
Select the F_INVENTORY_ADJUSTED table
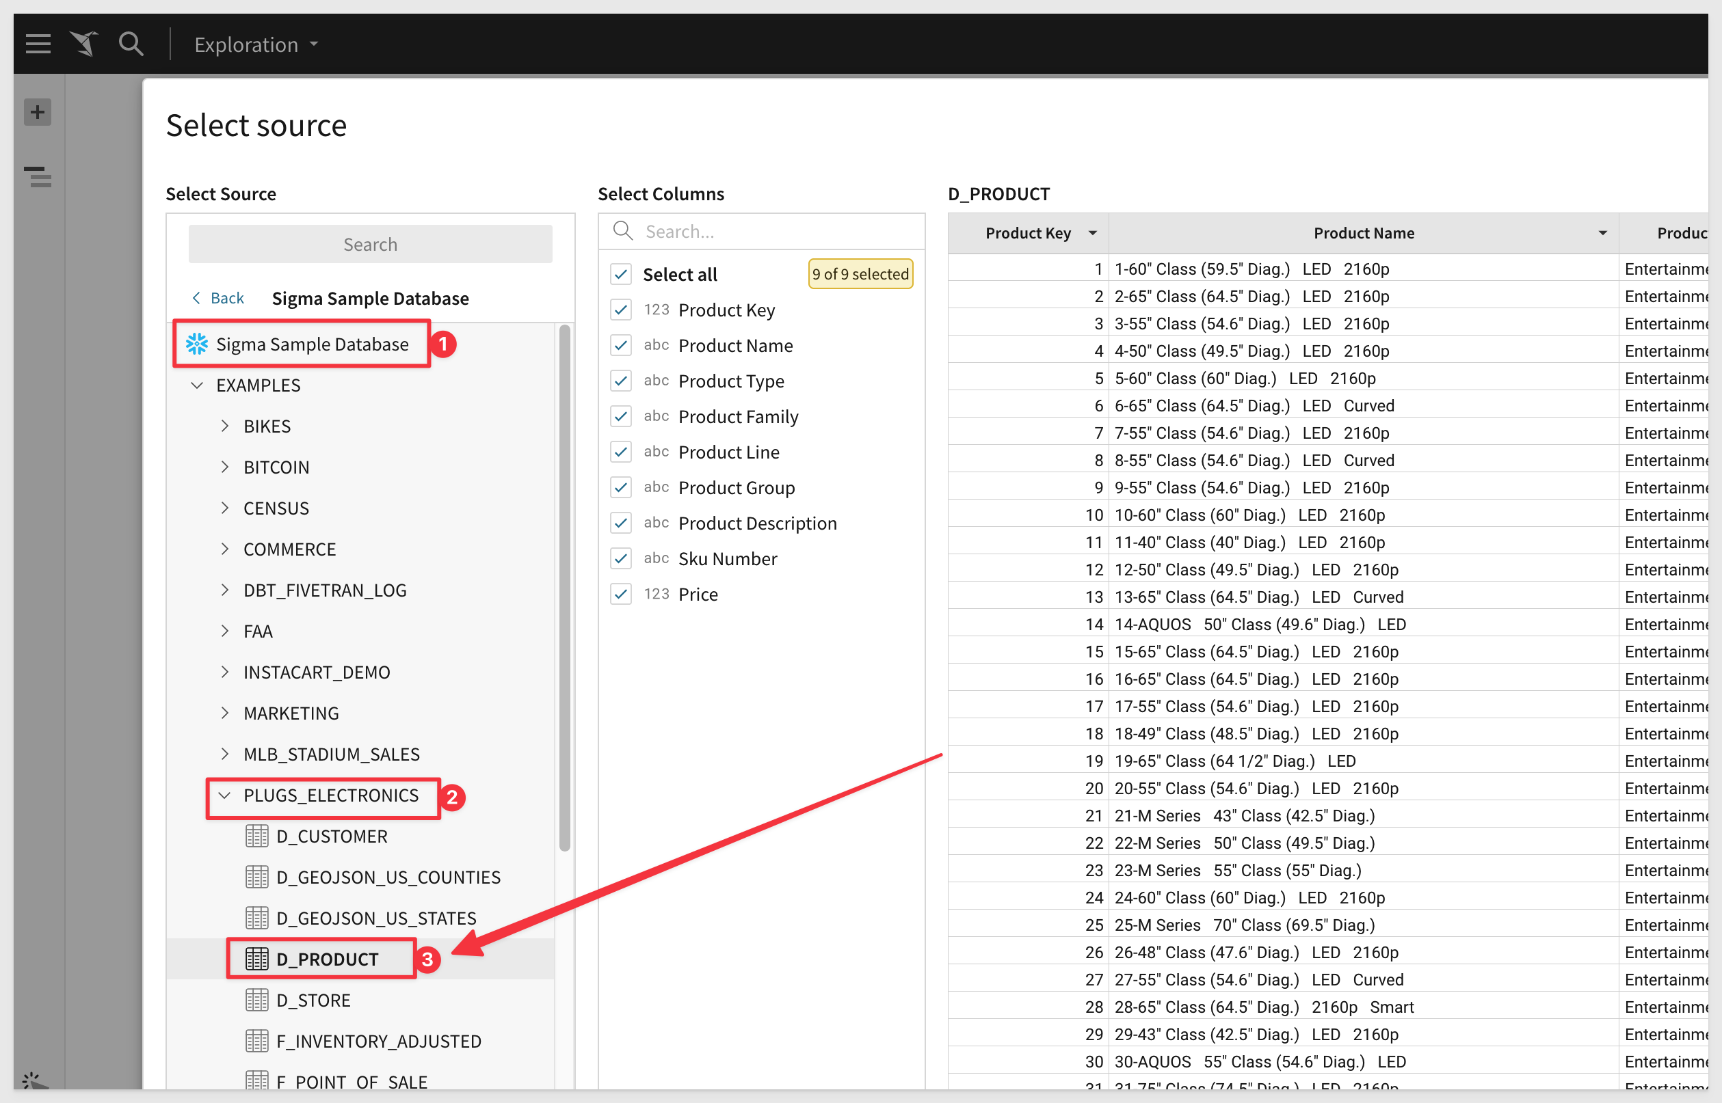tap(379, 1041)
